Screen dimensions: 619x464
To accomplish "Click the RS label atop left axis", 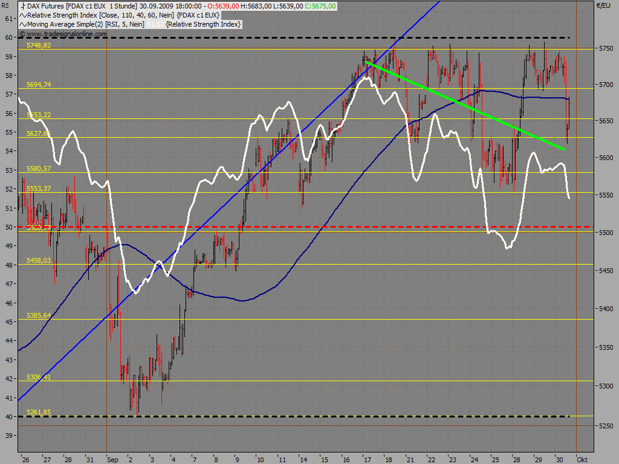I will [x=5, y=5].
